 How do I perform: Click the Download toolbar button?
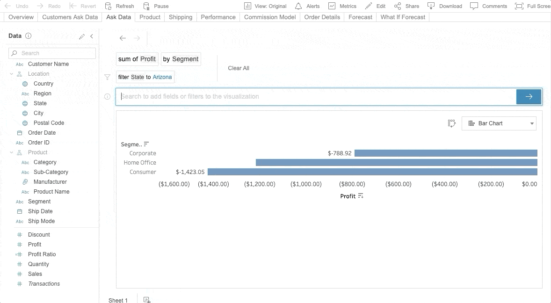[x=444, y=6]
